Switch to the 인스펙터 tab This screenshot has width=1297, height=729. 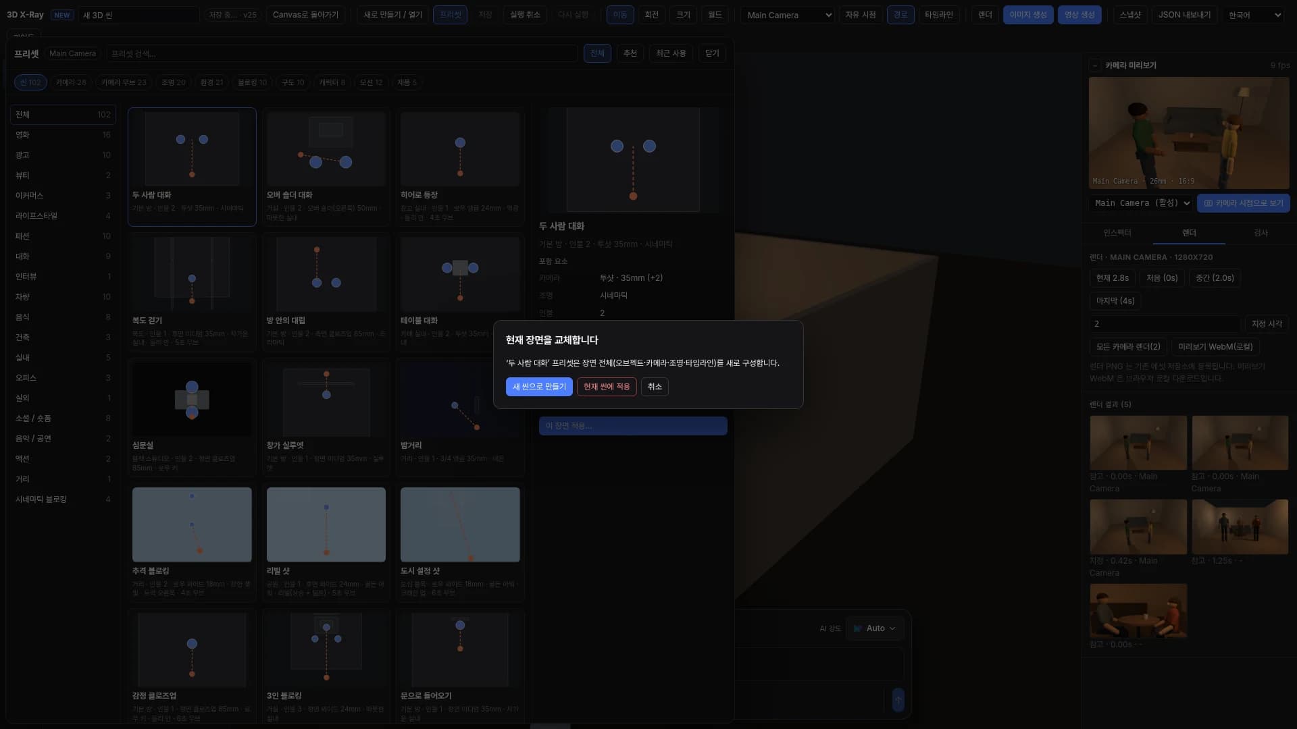pos(1117,233)
